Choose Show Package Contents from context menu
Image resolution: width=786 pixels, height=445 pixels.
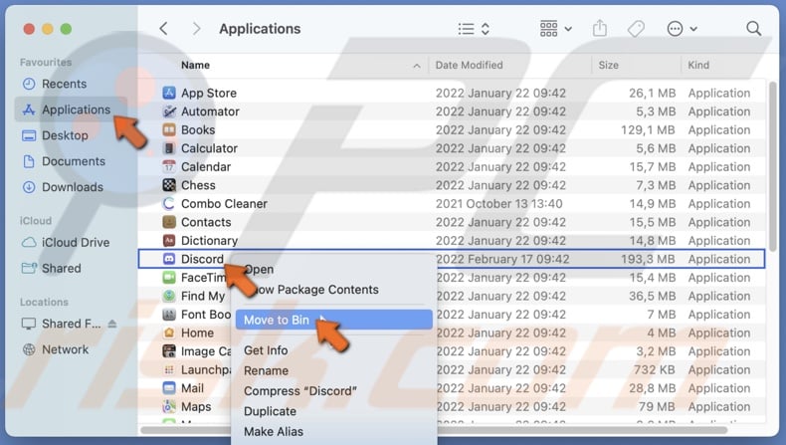click(x=334, y=290)
